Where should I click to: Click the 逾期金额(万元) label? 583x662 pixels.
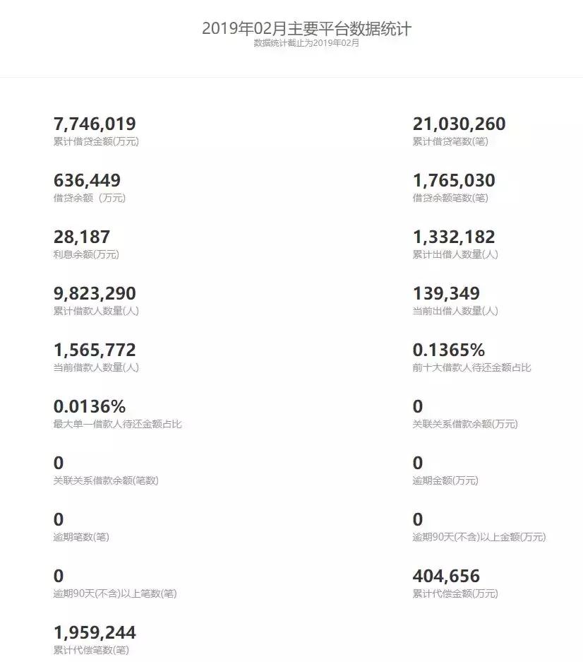(445, 480)
